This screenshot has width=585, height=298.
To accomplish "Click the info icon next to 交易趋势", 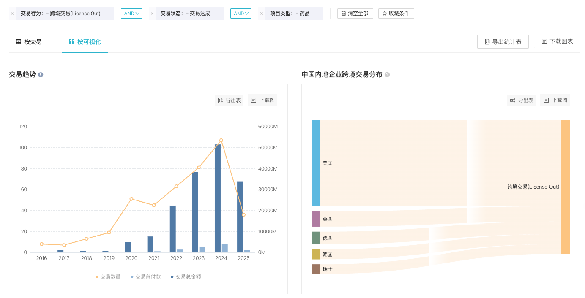I will point(41,75).
